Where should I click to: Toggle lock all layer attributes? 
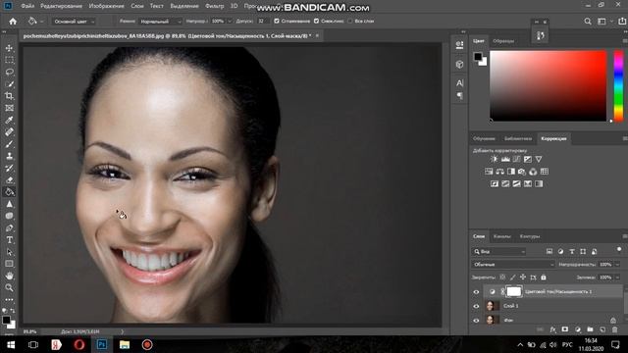tap(544, 277)
